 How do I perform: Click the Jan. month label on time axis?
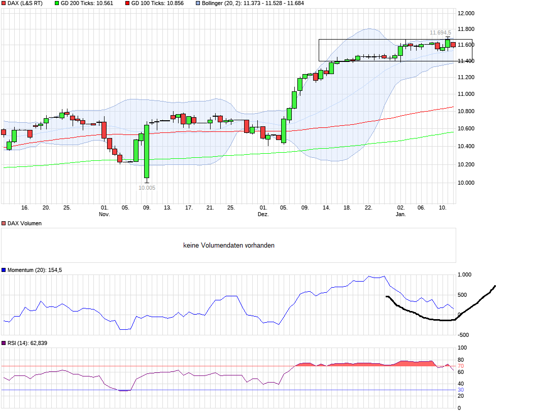401,214
